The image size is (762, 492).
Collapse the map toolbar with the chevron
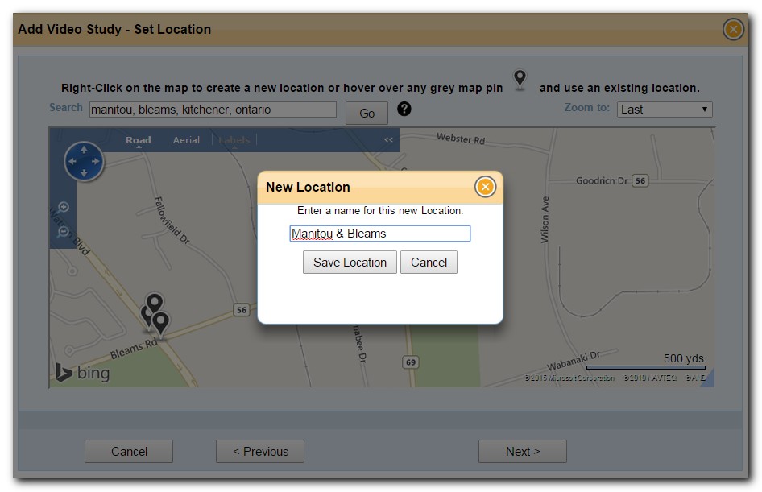[x=387, y=139]
